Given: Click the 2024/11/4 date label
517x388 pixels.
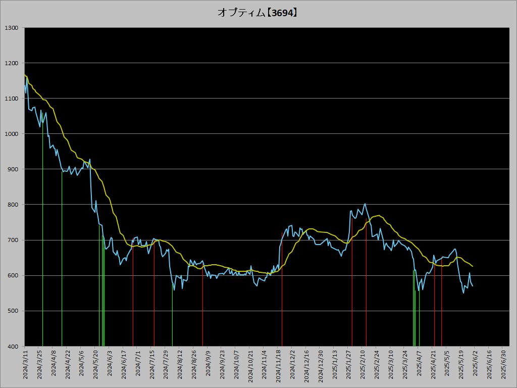Looking at the screenshot, I should tap(265, 364).
